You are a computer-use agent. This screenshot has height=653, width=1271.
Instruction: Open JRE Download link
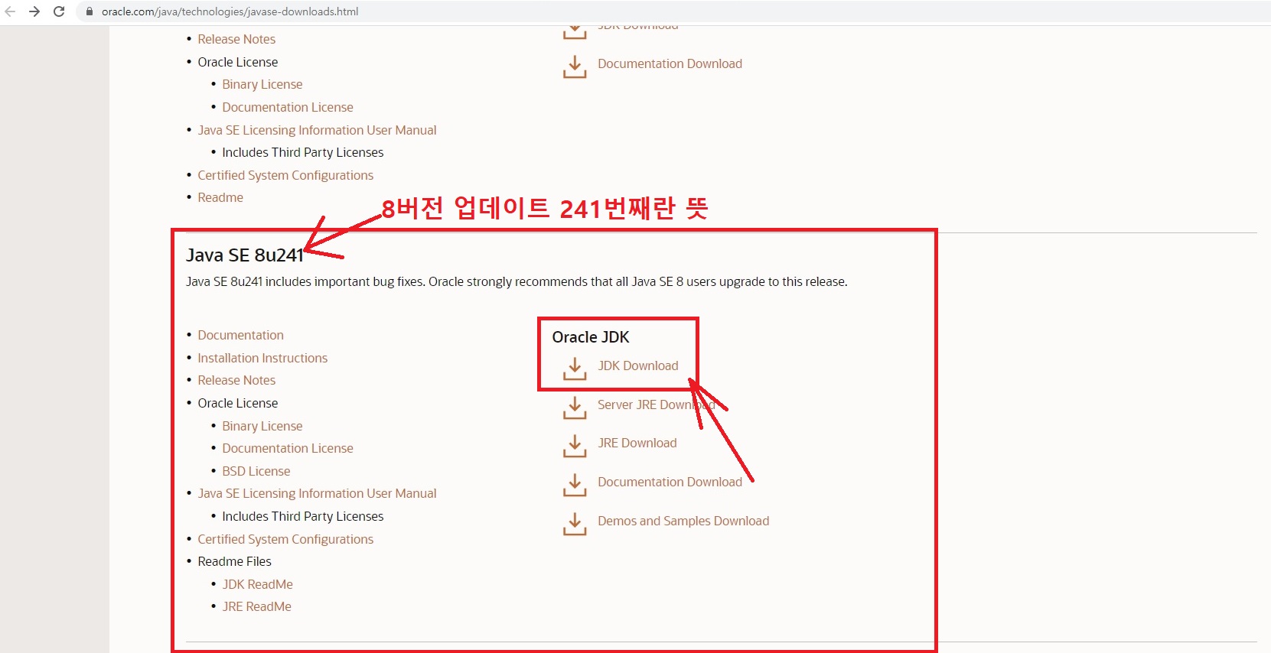click(x=637, y=443)
